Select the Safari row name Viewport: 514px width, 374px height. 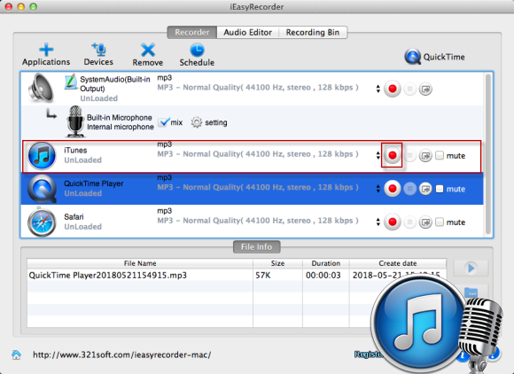[x=74, y=217]
